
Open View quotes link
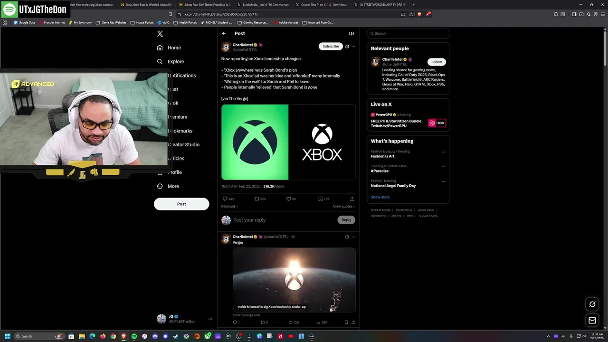pos(344,206)
